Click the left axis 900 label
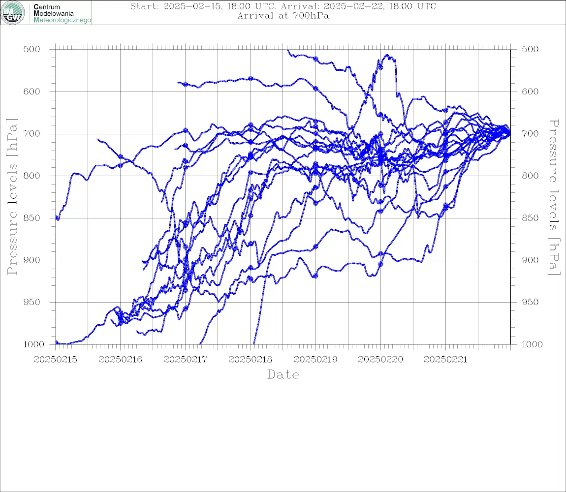The image size is (566, 492). [x=32, y=260]
